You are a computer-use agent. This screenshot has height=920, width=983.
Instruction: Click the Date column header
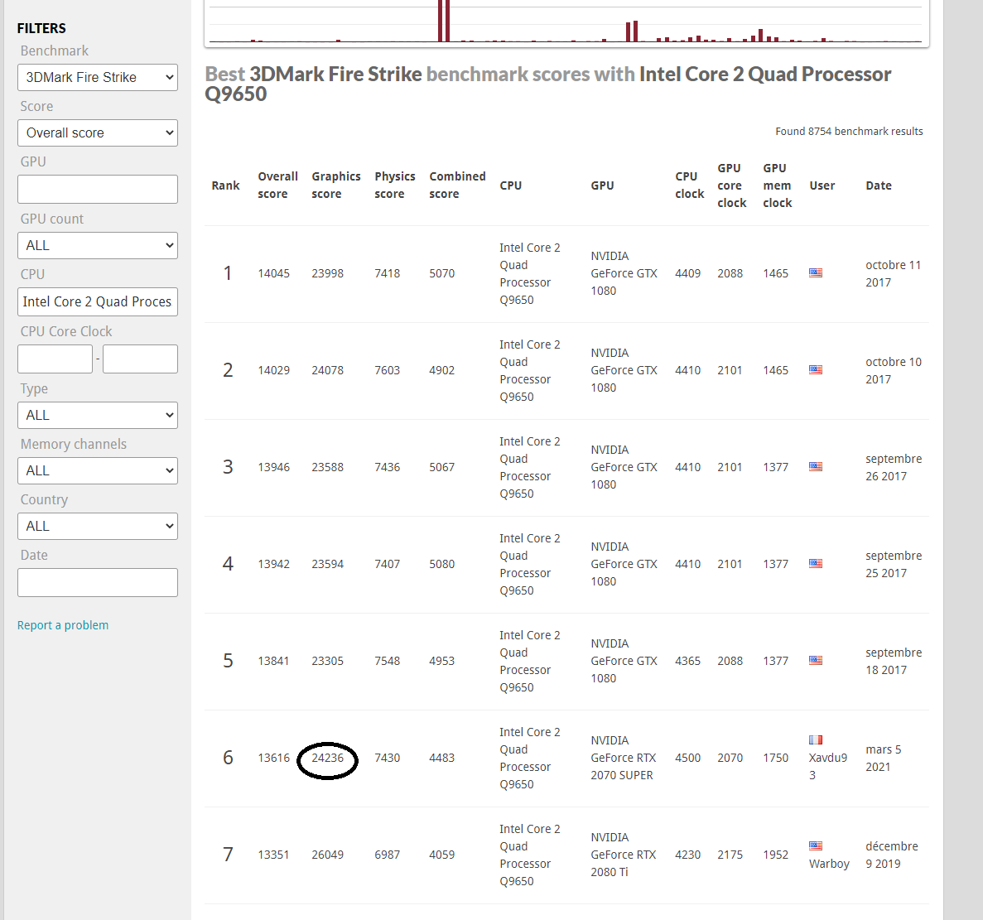(x=879, y=185)
